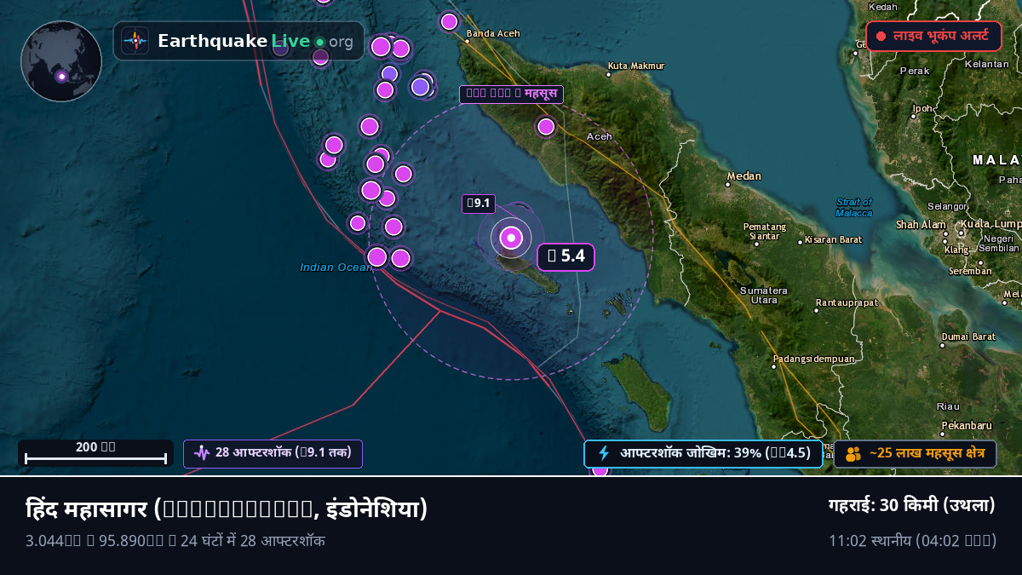Click the Earthquake Live org site name

click(x=255, y=41)
